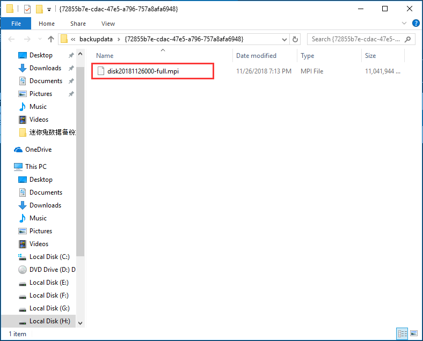This screenshot has width=423, height=341.
Task: Go back with the back arrow
Action: (x=12, y=39)
